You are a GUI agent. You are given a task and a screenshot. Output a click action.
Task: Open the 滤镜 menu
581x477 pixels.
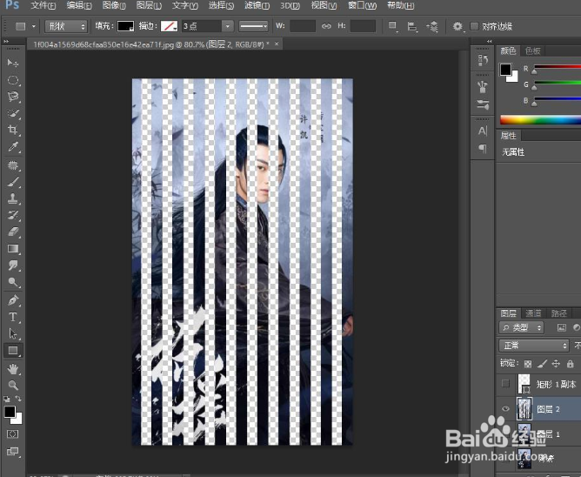(257, 5)
